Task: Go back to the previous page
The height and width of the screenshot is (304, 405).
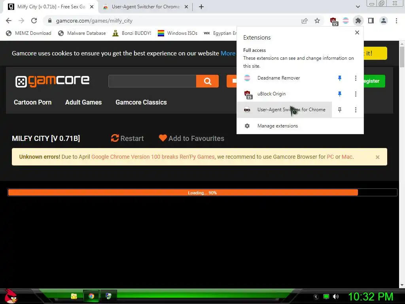Action: coord(9,21)
